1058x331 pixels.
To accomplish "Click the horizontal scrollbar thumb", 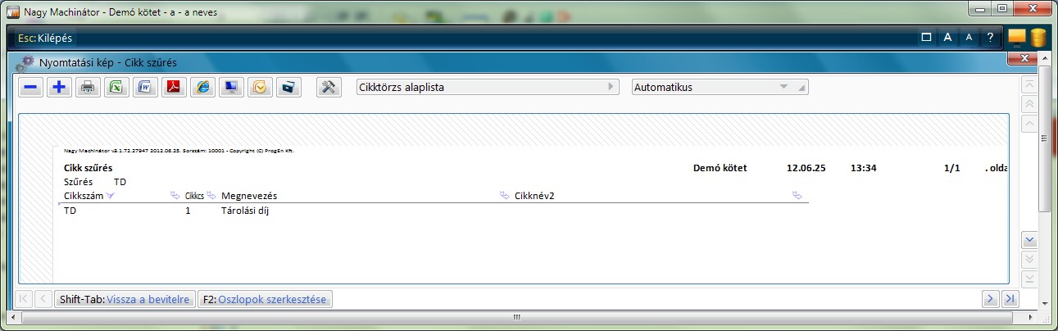I will point(517,317).
